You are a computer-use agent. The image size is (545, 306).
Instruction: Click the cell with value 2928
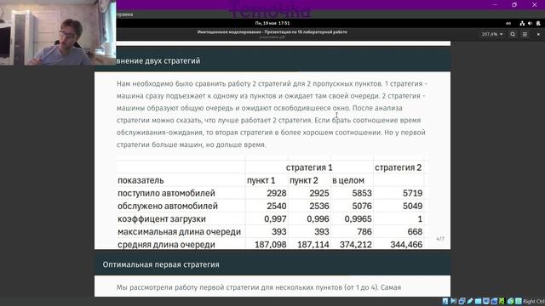(x=276, y=193)
